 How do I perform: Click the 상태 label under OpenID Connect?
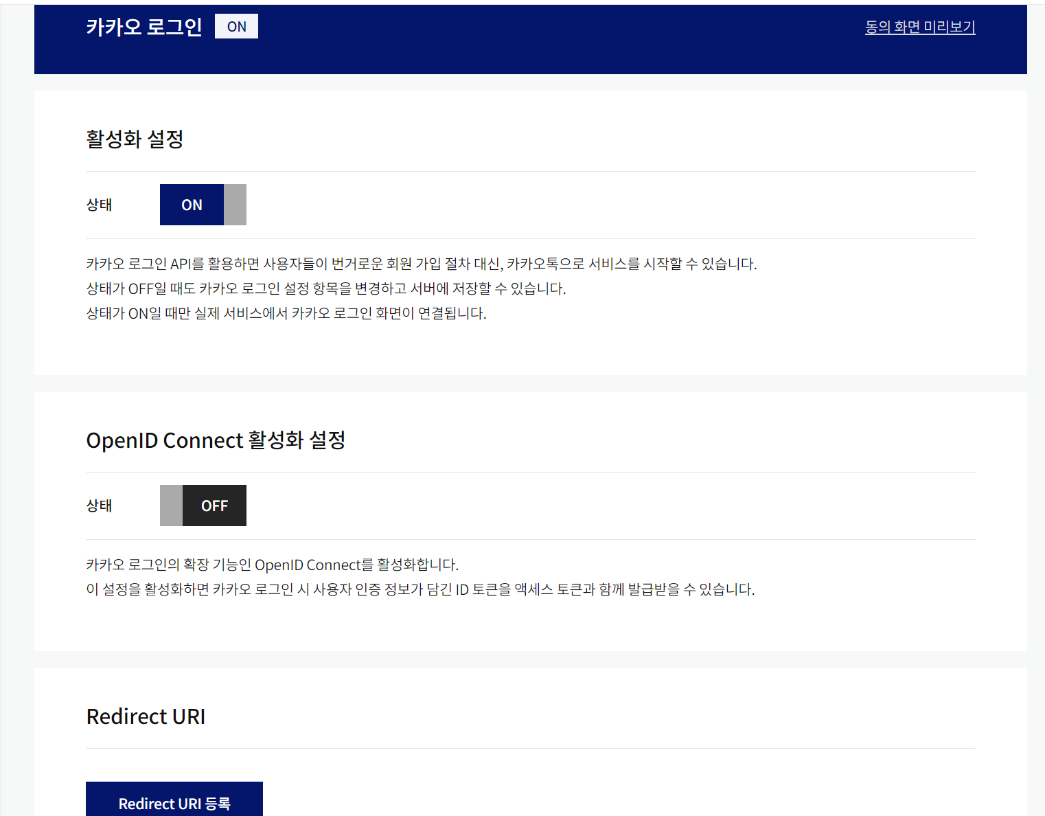pyautogui.click(x=99, y=506)
